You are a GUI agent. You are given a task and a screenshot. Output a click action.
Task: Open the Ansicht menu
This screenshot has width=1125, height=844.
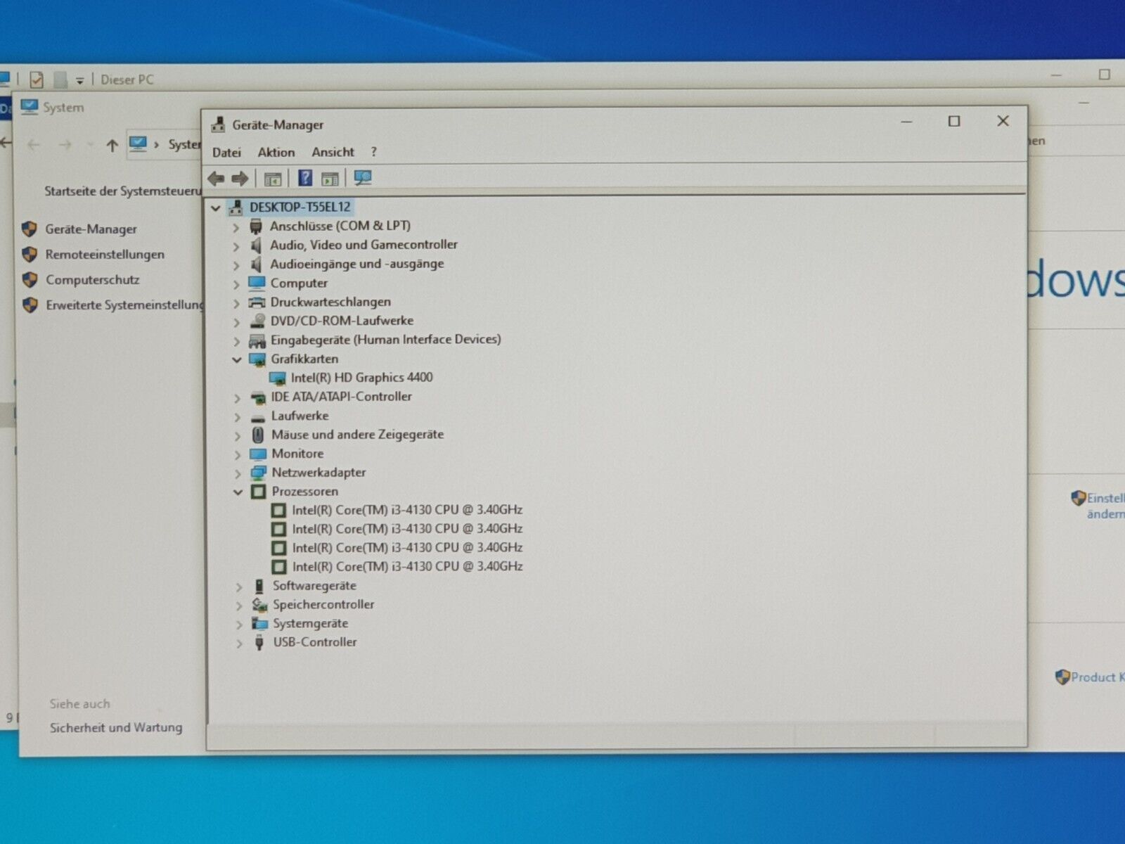(333, 152)
